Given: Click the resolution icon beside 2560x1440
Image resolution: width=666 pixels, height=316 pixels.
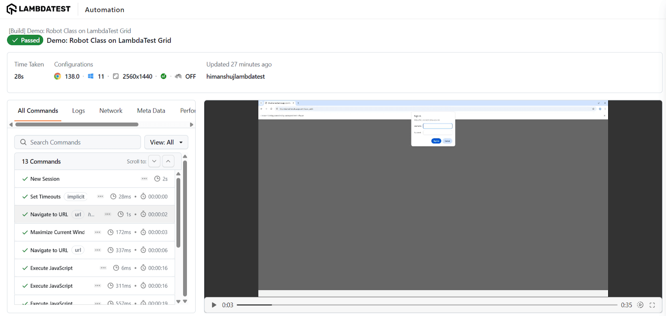Looking at the screenshot, I should point(116,77).
